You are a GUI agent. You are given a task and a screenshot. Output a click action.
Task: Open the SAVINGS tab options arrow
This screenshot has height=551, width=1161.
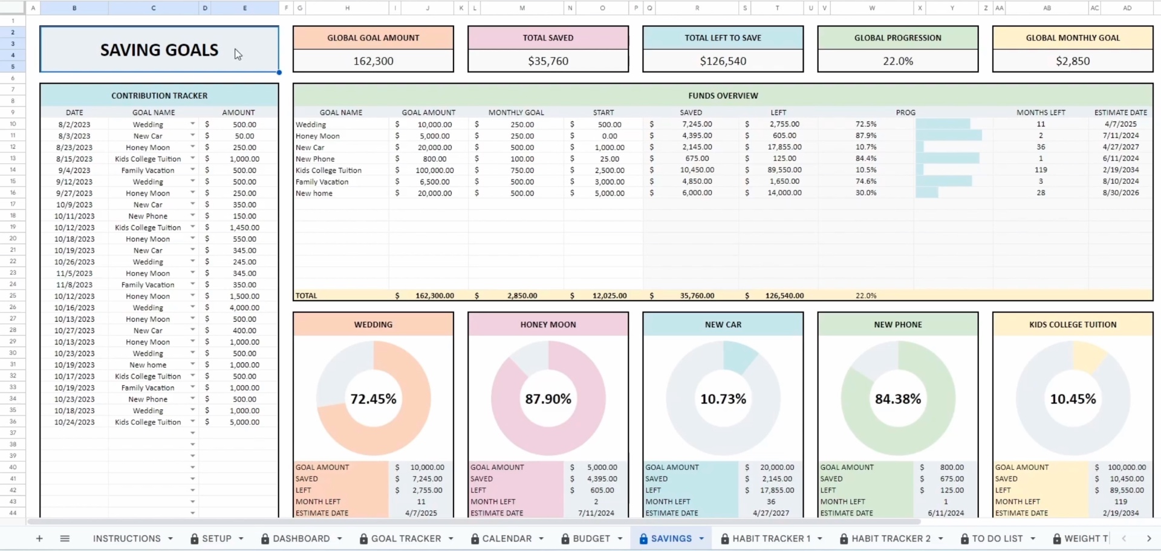(701, 538)
